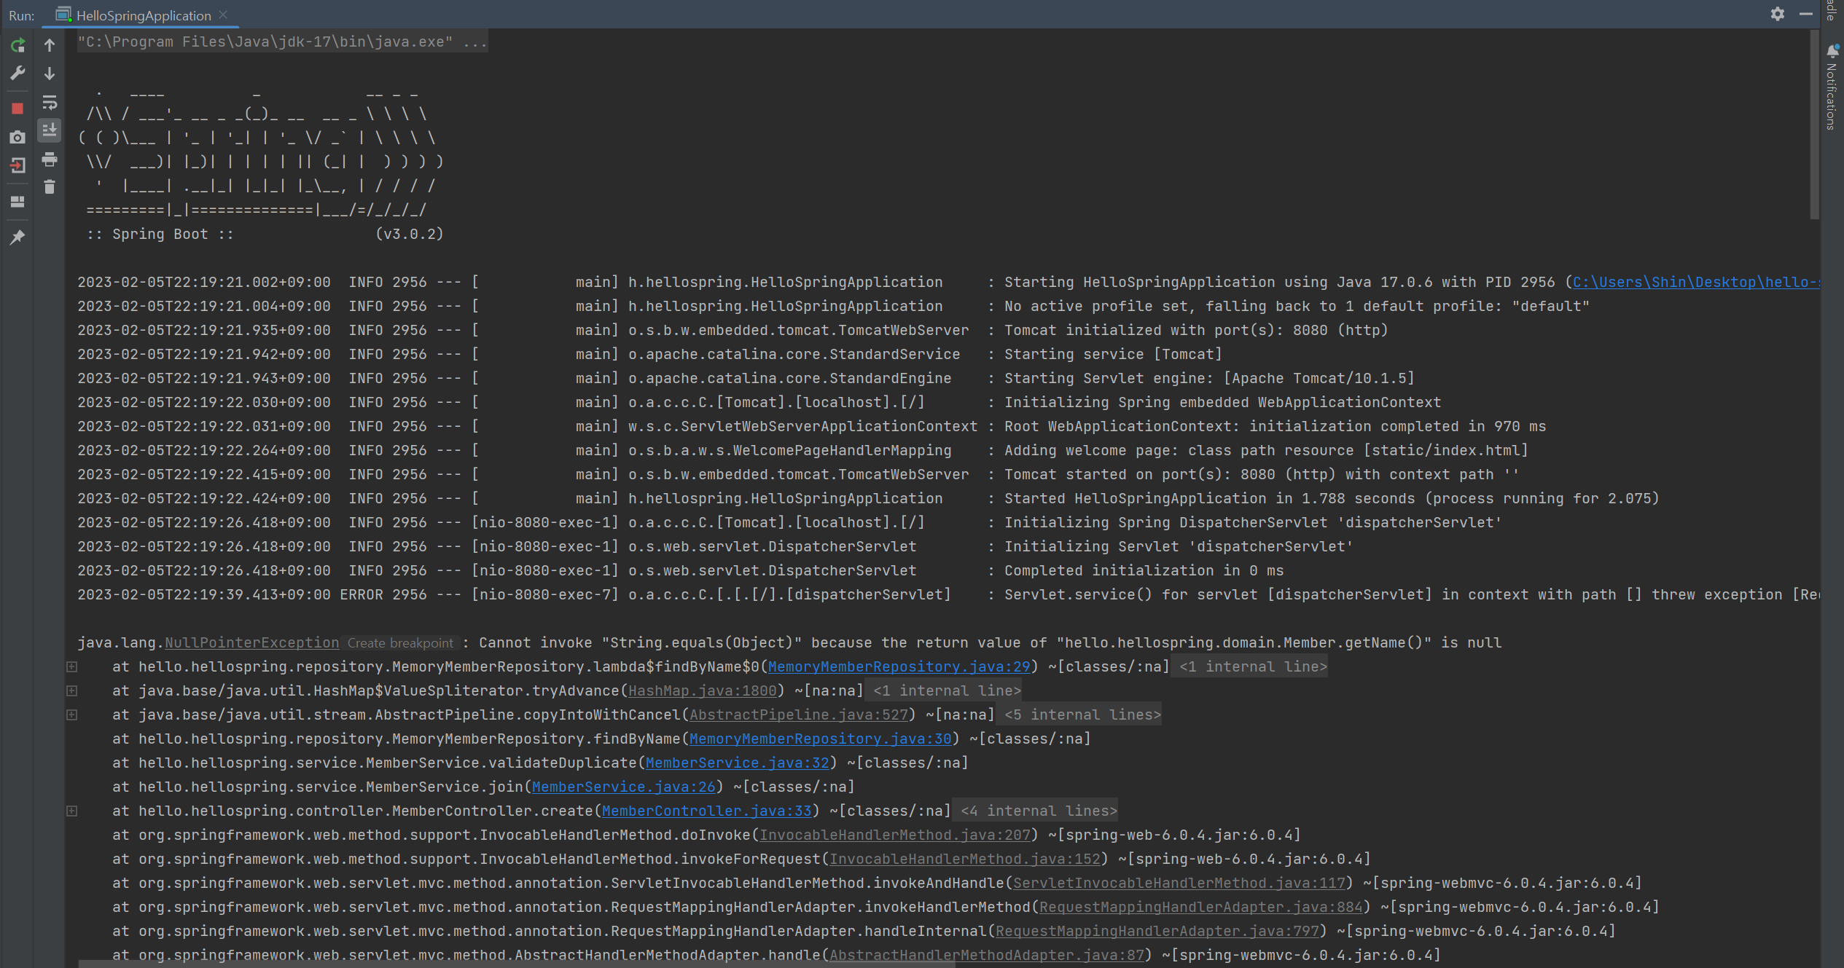The image size is (1844, 968).
Task: Stop the running application with red square
Action: 18,109
